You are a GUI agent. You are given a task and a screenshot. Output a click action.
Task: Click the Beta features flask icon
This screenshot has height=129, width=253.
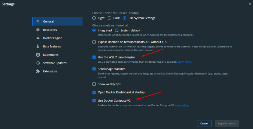click(38, 46)
